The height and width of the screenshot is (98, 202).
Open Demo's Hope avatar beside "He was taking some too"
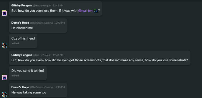pyautogui.click(x=4, y=95)
